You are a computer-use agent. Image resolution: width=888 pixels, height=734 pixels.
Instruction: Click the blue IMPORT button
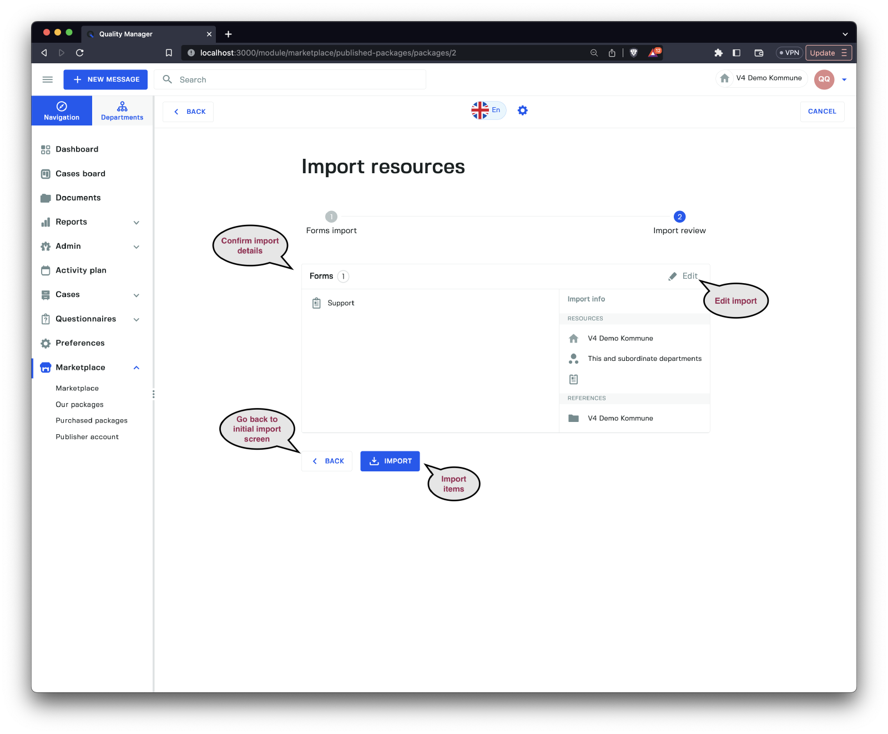click(390, 461)
